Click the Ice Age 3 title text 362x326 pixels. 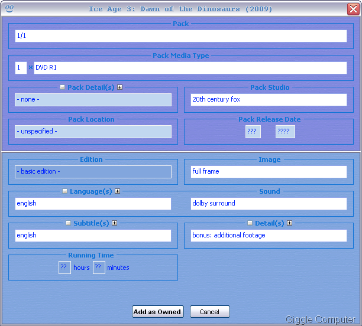click(x=180, y=9)
